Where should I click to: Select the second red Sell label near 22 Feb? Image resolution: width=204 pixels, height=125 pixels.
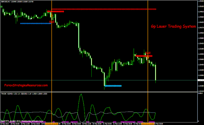(148, 53)
